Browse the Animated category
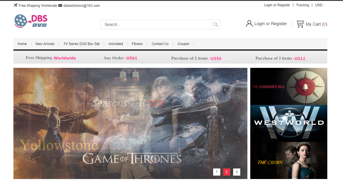 (x=116, y=44)
